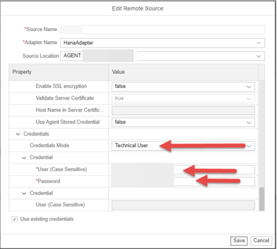Click the Property column header
This screenshot has width=277, height=249.
point(59,72)
